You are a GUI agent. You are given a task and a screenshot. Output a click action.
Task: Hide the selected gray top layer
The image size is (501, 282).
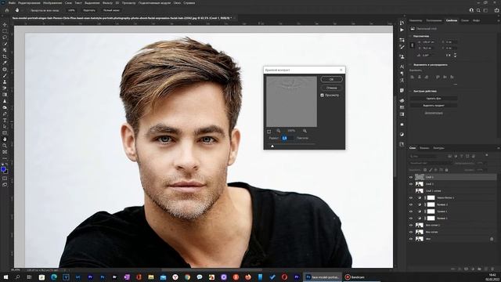coord(411,177)
